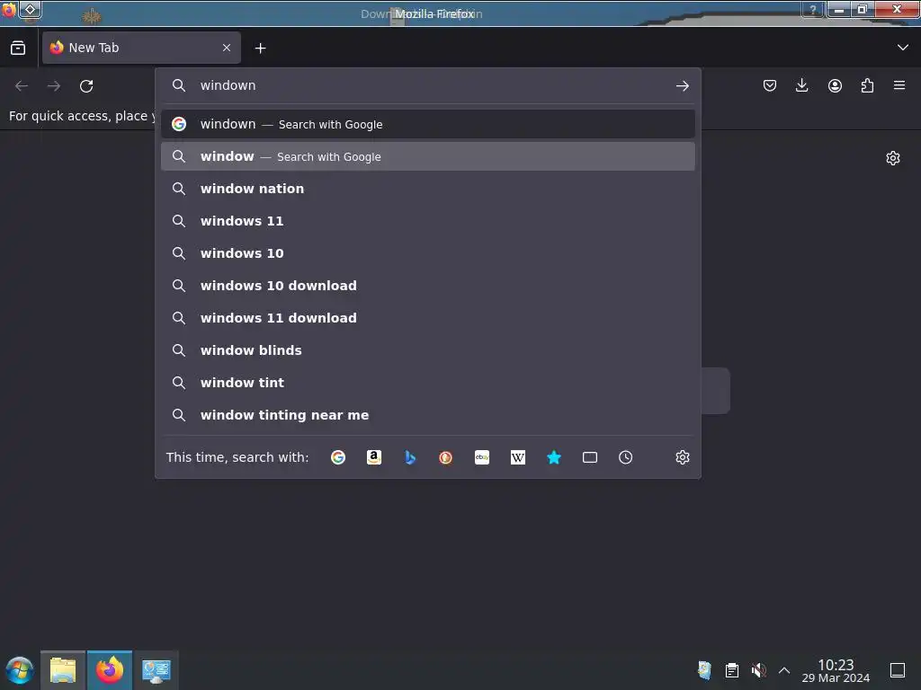This screenshot has height=690, width=921.
Task: Search this time with Google
Action: [x=338, y=457]
